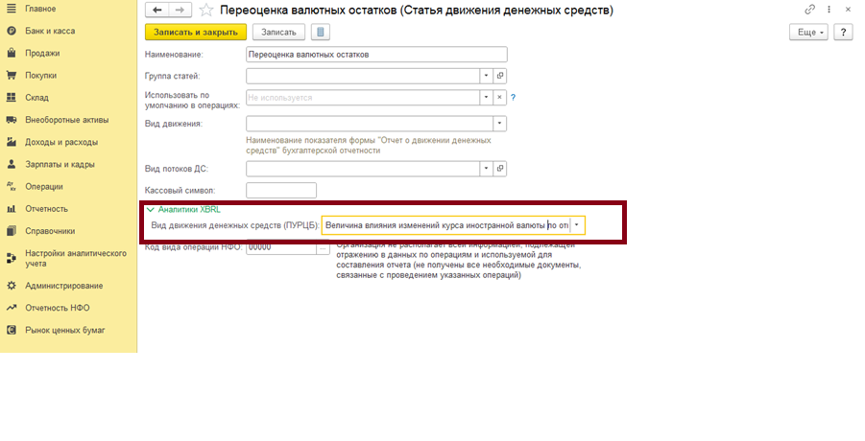
Task: Click the Записать button
Action: coord(278,32)
